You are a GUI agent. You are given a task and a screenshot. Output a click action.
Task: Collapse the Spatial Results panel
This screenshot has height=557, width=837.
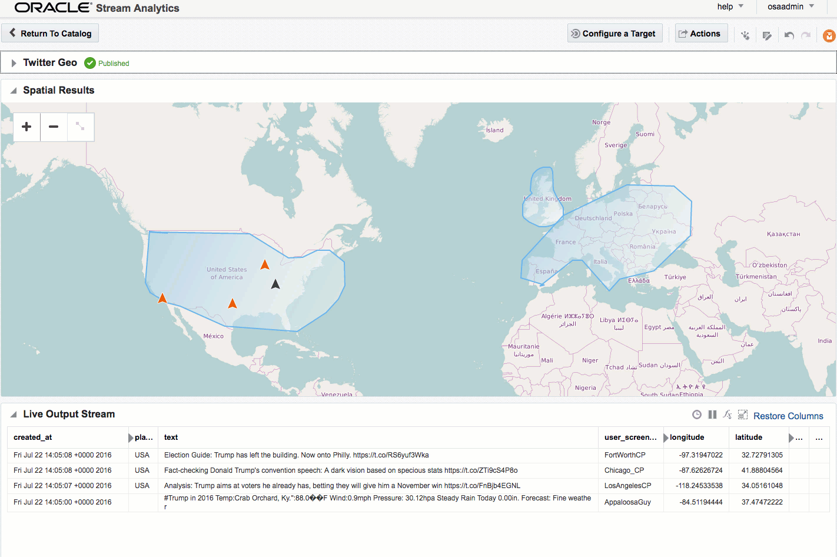[x=14, y=91]
